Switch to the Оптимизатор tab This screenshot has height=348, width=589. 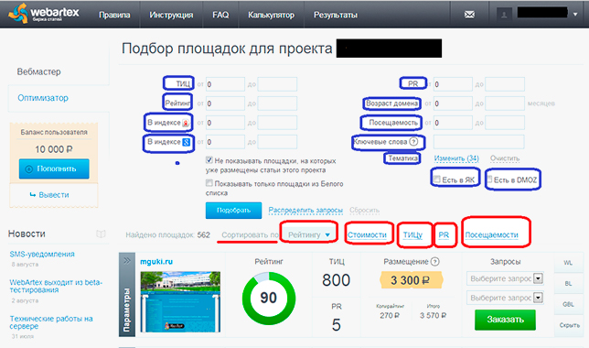[x=43, y=98]
